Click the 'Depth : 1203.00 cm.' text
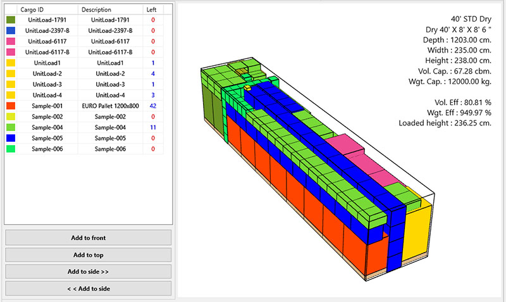Screen dimensions: 506x302 click(x=457, y=40)
